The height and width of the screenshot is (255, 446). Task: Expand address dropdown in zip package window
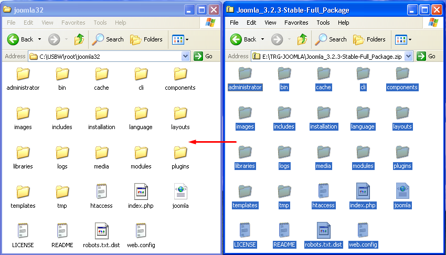click(408, 56)
